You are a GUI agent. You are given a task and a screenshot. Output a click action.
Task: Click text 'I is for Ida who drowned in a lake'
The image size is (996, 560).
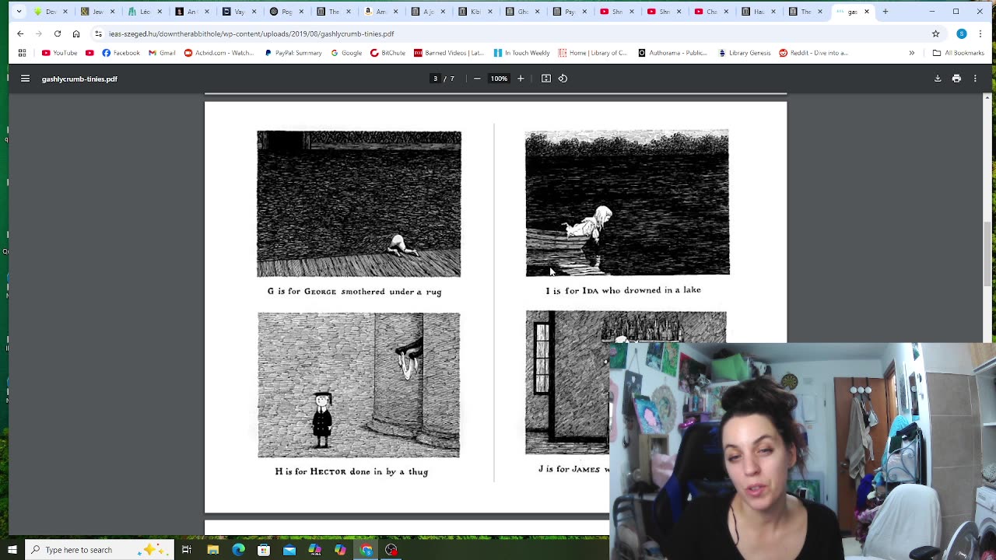coord(623,290)
